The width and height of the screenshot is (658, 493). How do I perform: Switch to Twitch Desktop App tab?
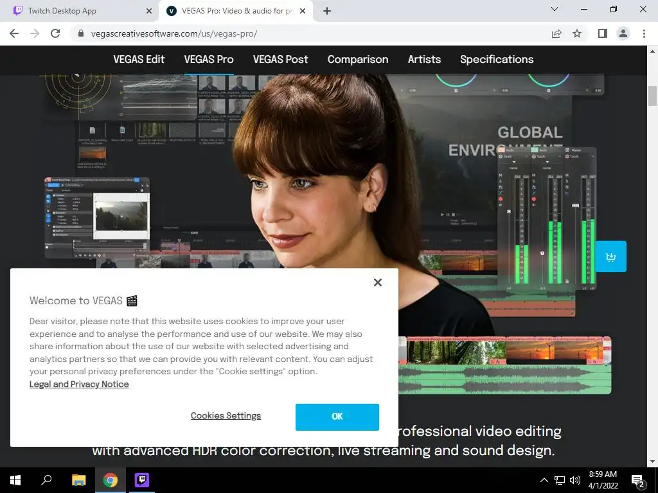(80, 11)
